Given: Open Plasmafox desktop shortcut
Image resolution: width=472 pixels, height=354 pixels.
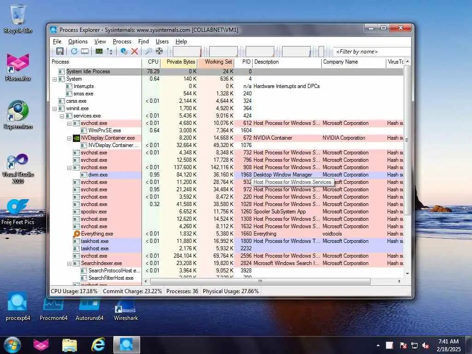Looking at the screenshot, I should tap(18, 67).
